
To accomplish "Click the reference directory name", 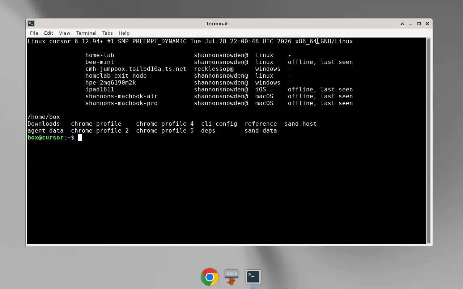I will pos(261,124).
